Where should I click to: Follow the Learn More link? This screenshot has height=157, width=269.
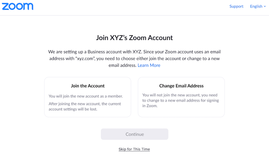tap(149, 65)
